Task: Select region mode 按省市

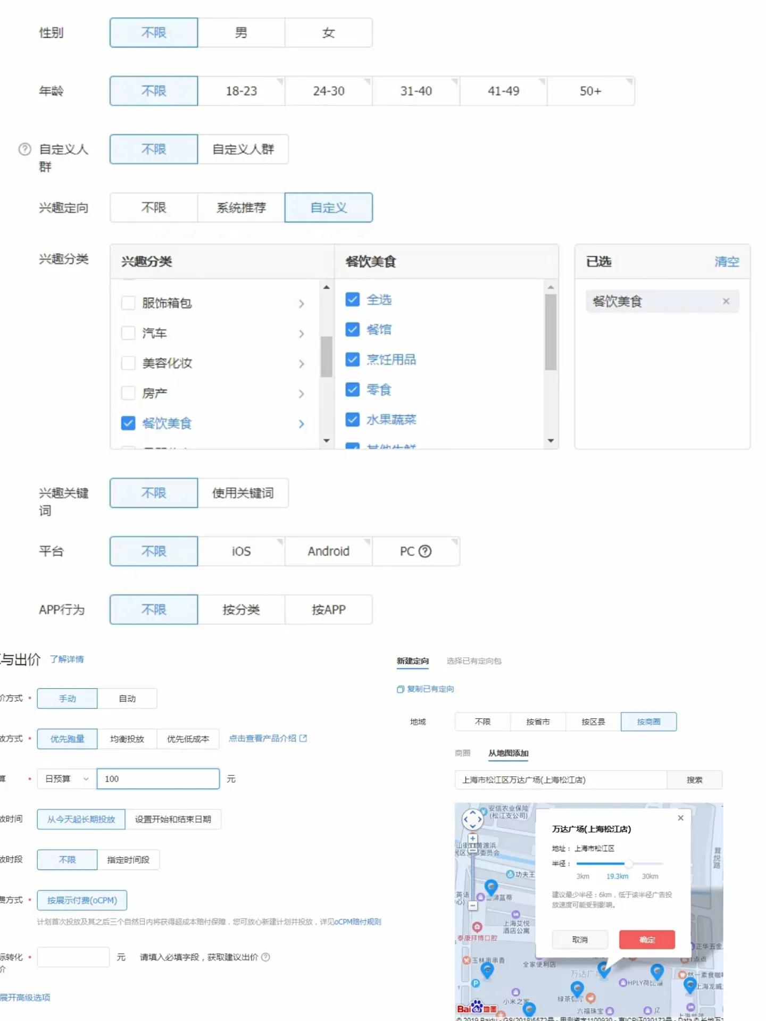Action: (x=538, y=722)
